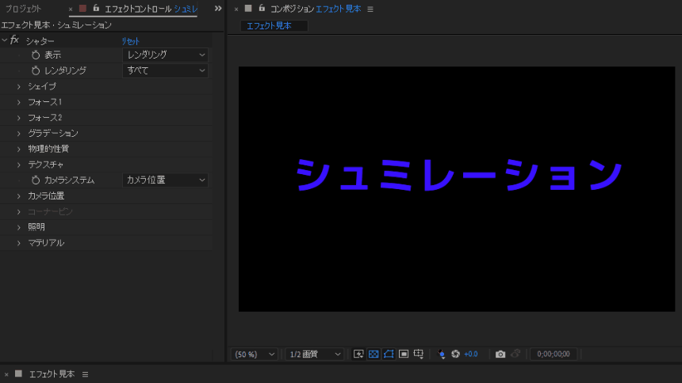Click the dimmed show snapshot icon
The width and height of the screenshot is (682, 383).
[515, 354]
